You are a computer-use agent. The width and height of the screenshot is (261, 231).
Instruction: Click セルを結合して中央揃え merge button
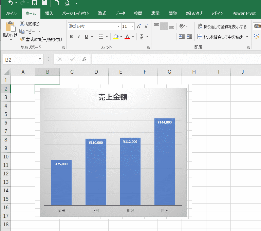point(220,37)
